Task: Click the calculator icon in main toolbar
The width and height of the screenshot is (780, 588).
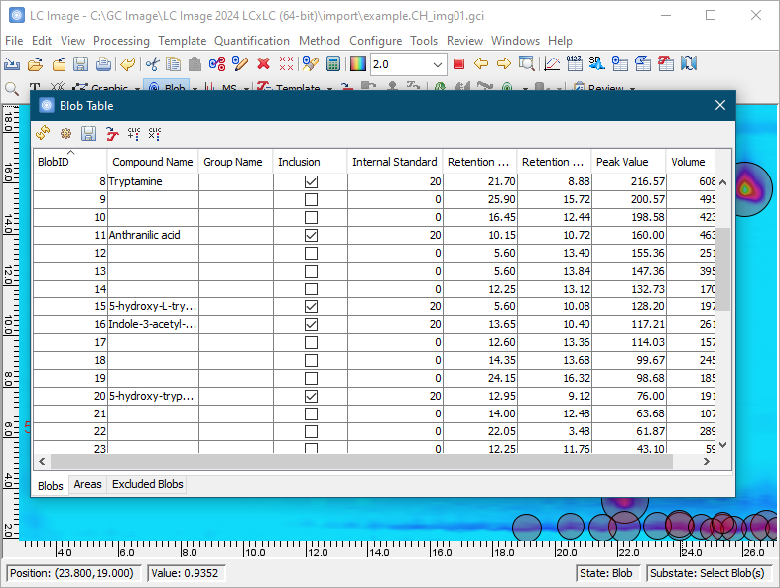Action: [x=333, y=64]
